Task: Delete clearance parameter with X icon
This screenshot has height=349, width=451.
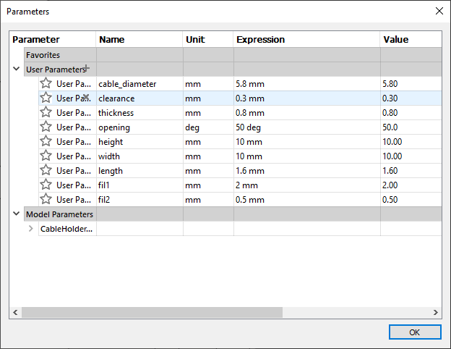Action: click(x=86, y=97)
